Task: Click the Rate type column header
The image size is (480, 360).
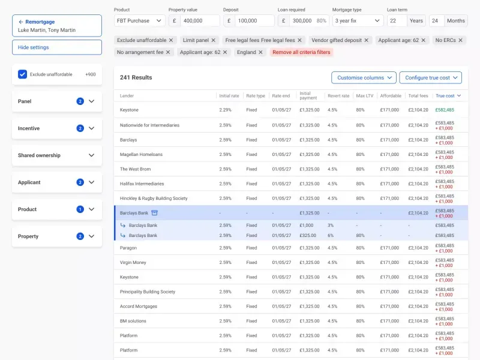Action: (256, 95)
